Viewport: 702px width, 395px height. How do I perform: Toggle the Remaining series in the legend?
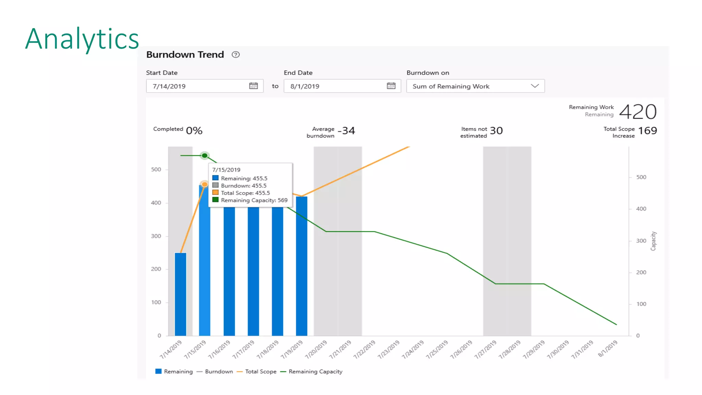click(x=178, y=371)
